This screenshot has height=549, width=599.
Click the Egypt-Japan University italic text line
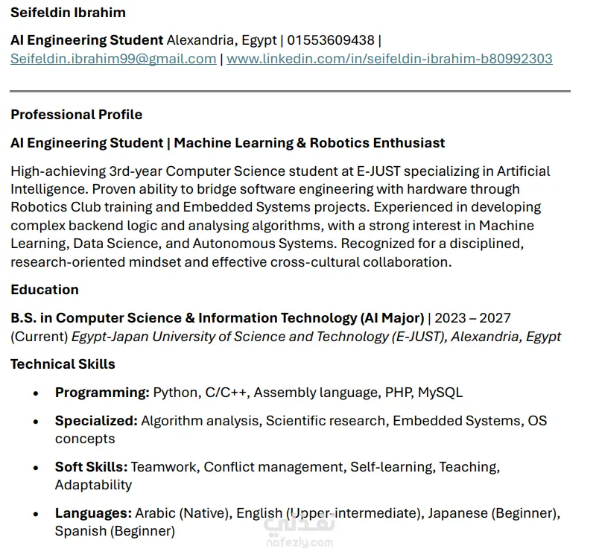click(317, 337)
